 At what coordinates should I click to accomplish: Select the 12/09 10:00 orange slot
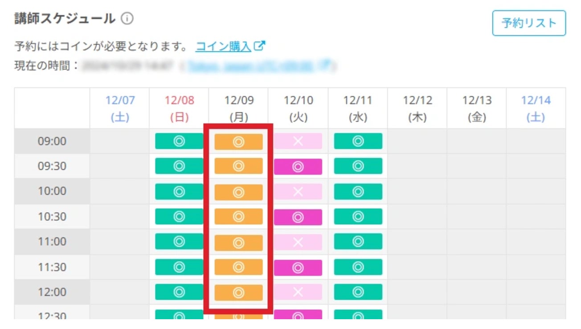238,192
